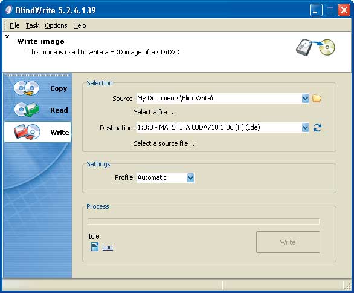Open the Profile Automatic dropdown
This screenshot has height=293, width=354.
pyautogui.click(x=190, y=178)
